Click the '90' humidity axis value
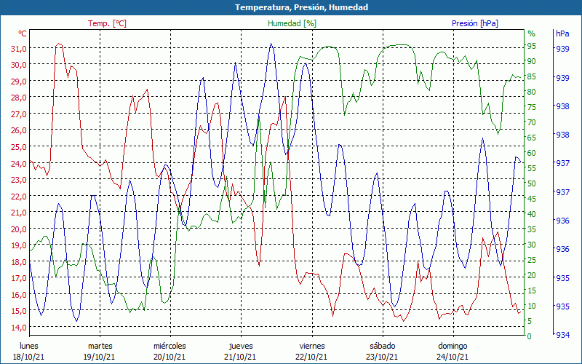Screen dimensions: 582x364 click(532, 61)
